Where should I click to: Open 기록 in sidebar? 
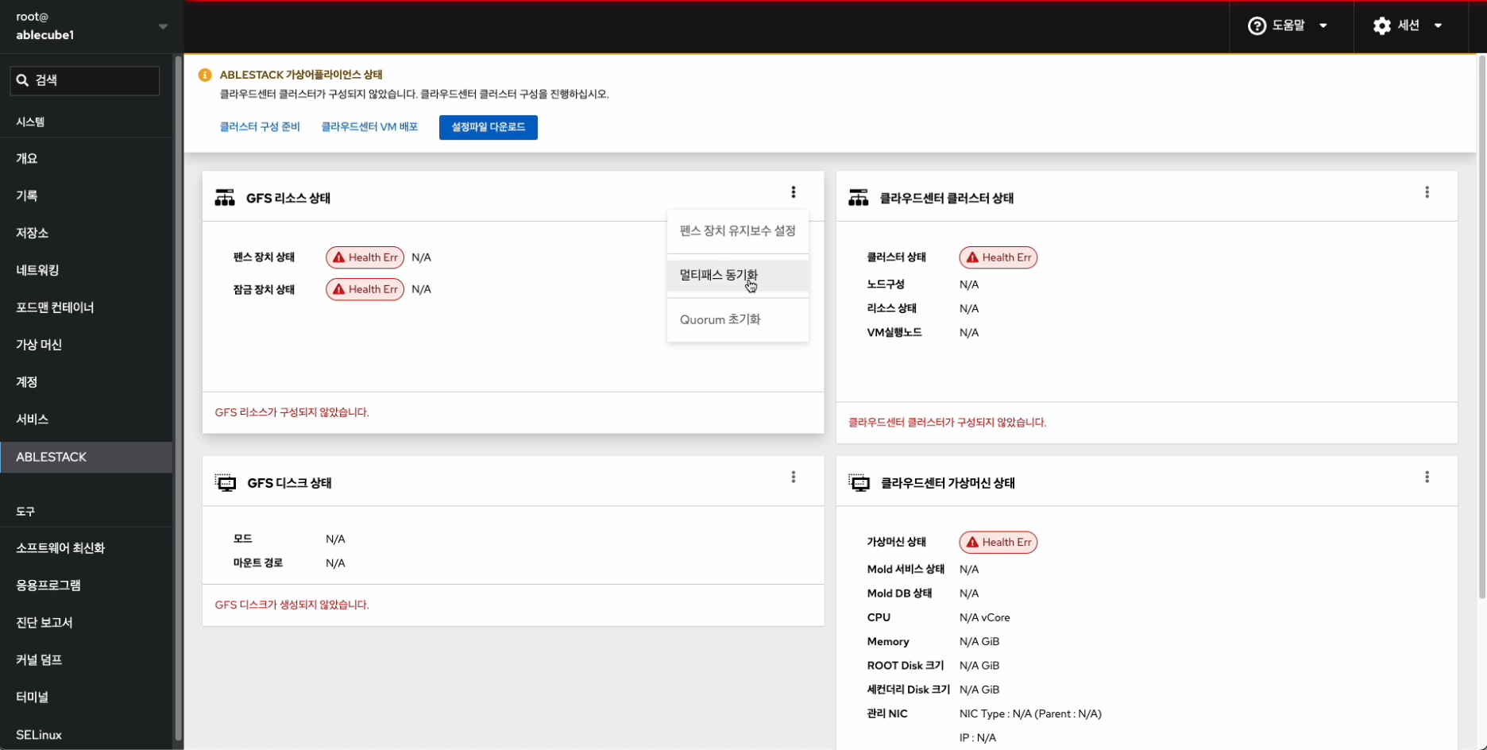[86, 195]
